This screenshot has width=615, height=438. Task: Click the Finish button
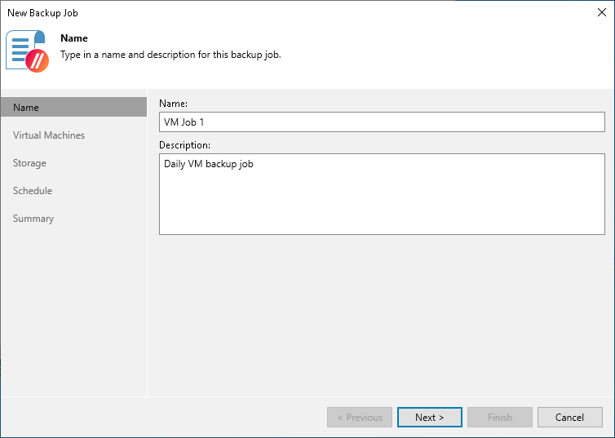tap(500, 418)
